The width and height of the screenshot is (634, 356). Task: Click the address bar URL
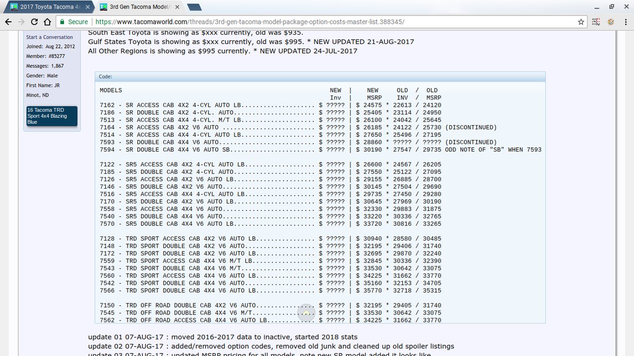click(x=250, y=22)
